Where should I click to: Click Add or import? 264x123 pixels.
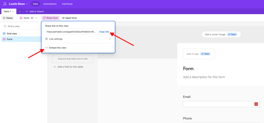tap(35, 11)
